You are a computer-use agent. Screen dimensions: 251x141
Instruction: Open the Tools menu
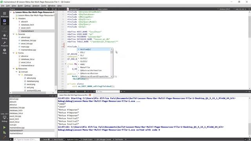click(44, 6)
